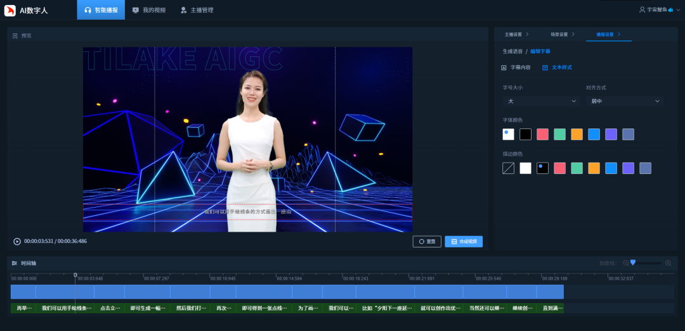Image resolution: width=685 pixels, height=331 pixels.
Task: Select subtitle clip 我们可以…
Action: (x=339, y=308)
